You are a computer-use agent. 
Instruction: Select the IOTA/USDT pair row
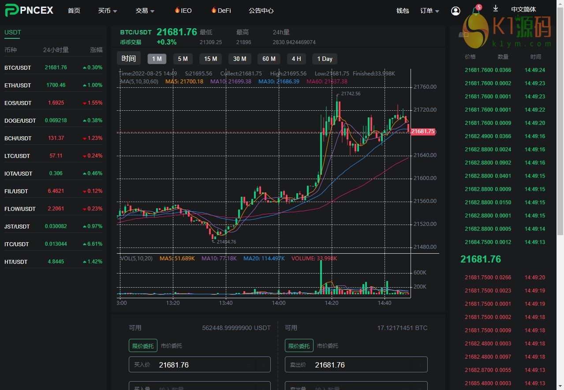(53, 173)
